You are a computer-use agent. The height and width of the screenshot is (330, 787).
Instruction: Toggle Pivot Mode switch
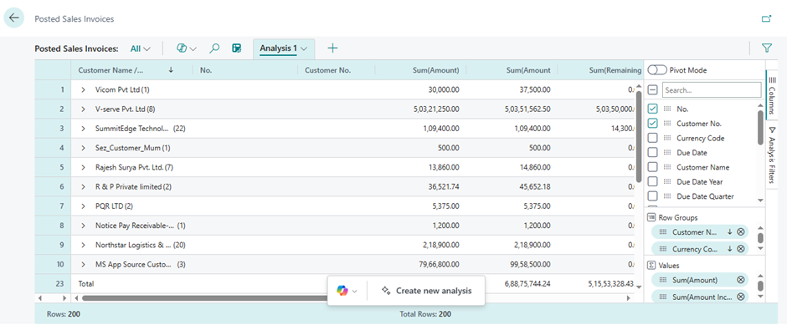[657, 70]
